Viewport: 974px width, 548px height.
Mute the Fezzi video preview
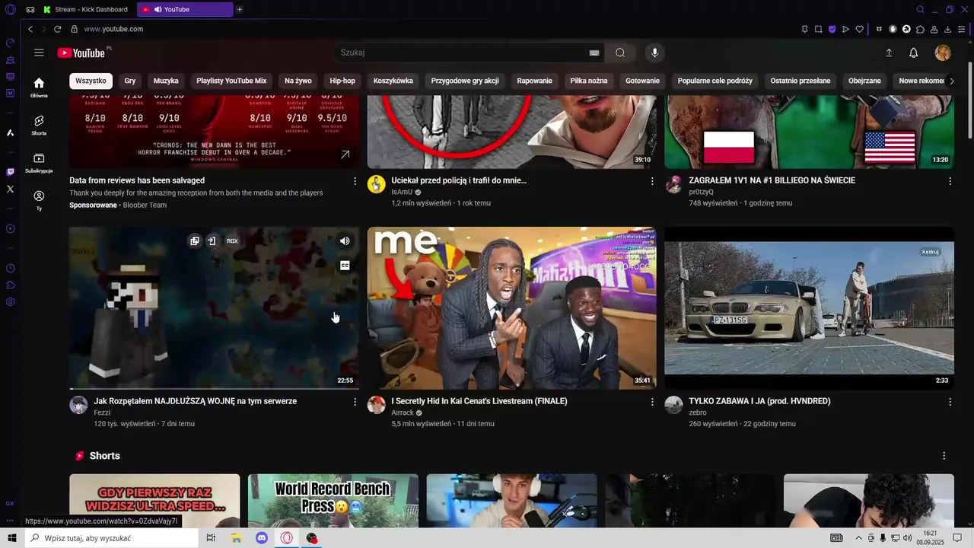(x=345, y=241)
